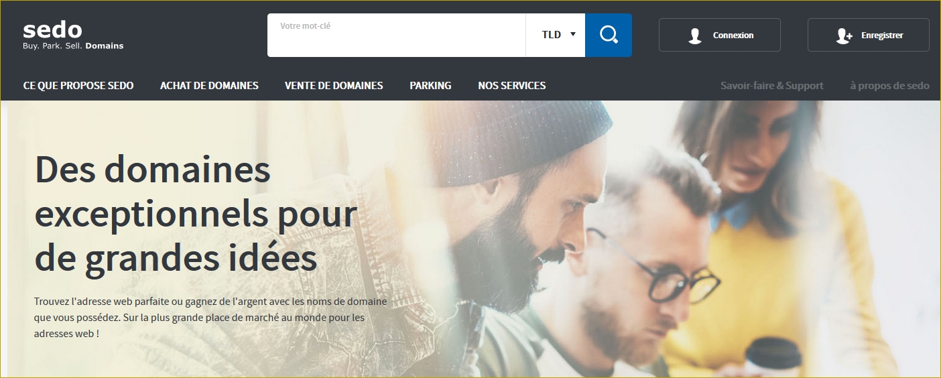This screenshot has width=941, height=378.
Task: Open the TLD selector label
Action: coord(552,35)
